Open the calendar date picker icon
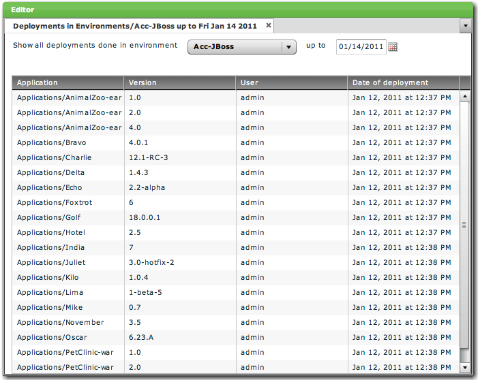Image resolution: width=478 pixels, height=380 pixels. [393, 47]
